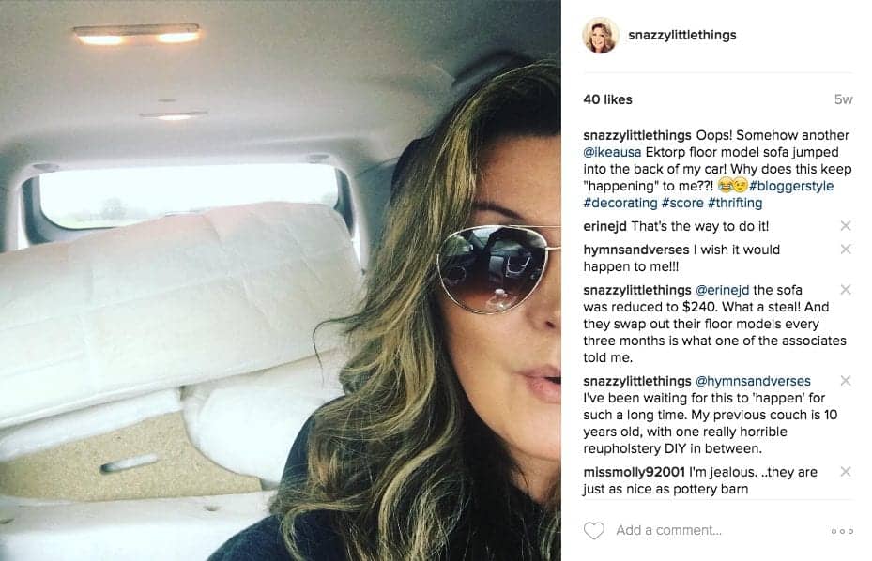Open snazzylittlethings profile avatar
Image resolution: width=872 pixels, height=561 pixels.
coord(600,35)
